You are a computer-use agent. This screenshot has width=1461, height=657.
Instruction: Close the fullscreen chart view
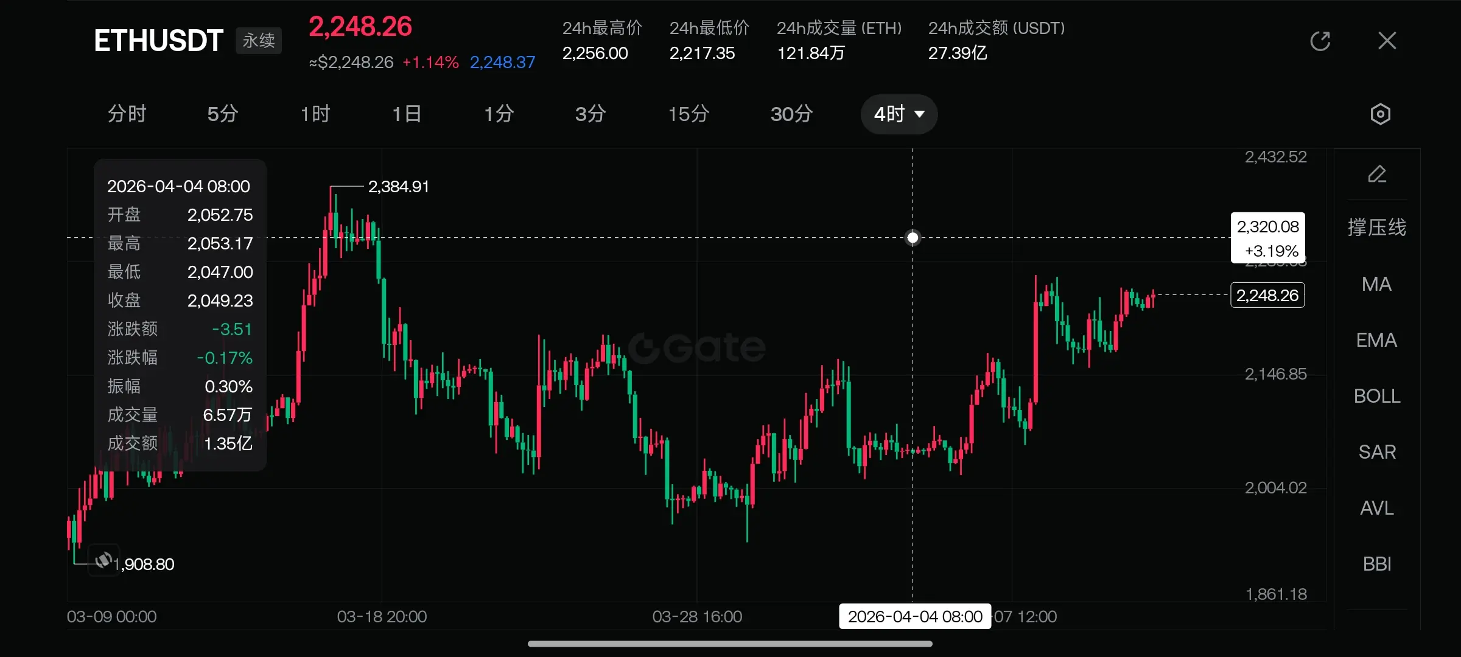pos(1387,41)
